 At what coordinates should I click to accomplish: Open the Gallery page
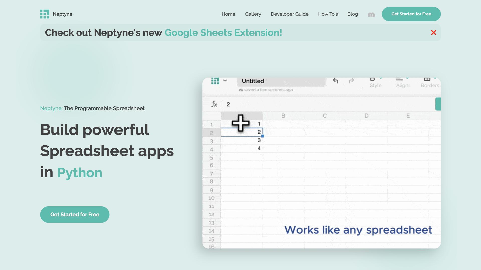[253, 14]
